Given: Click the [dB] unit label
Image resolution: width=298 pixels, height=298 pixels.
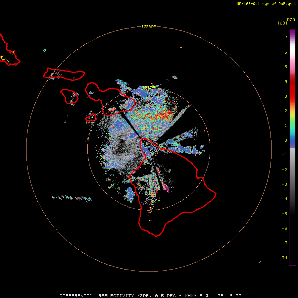Looking at the screenshot, I should (x=282, y=23).
